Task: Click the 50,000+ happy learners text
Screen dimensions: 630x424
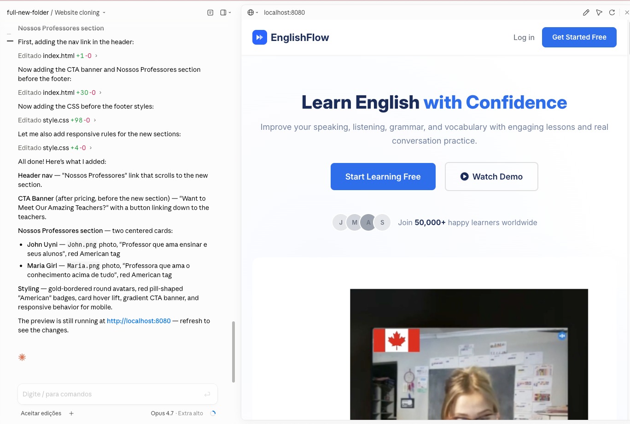Action: click(x=467, y=222)
